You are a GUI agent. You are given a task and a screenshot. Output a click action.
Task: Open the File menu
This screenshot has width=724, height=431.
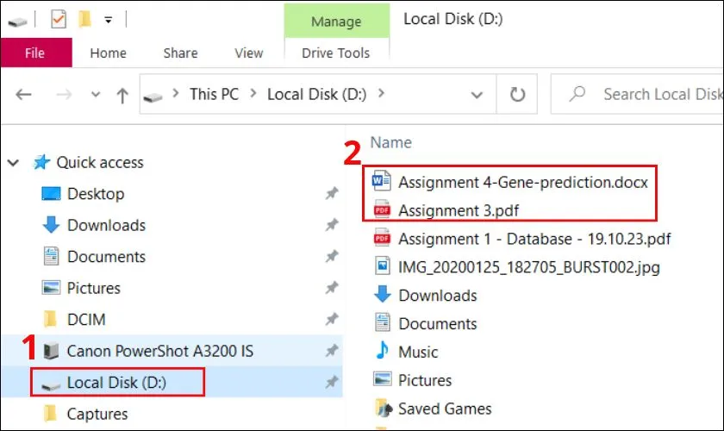pos(34,53)
